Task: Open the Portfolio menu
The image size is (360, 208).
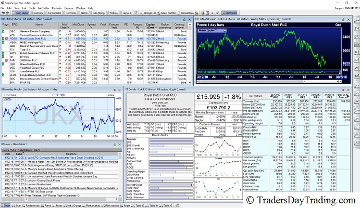Action: (57, 8)
